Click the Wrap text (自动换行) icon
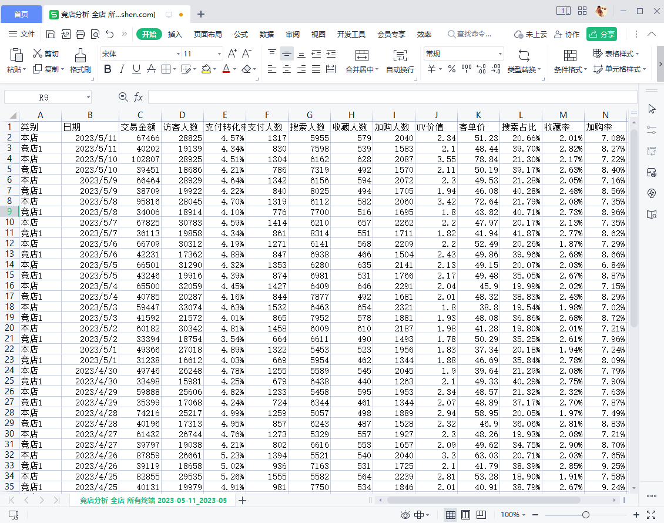The height and width of the screenshot is (523, 664). (x=400, y=56)
